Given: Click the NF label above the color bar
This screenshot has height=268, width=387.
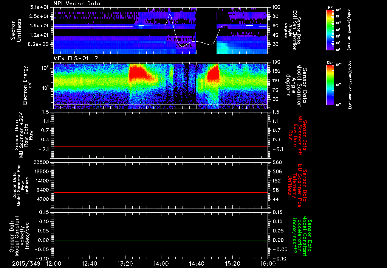Looking at the screenshot, I should pos(330,8).
